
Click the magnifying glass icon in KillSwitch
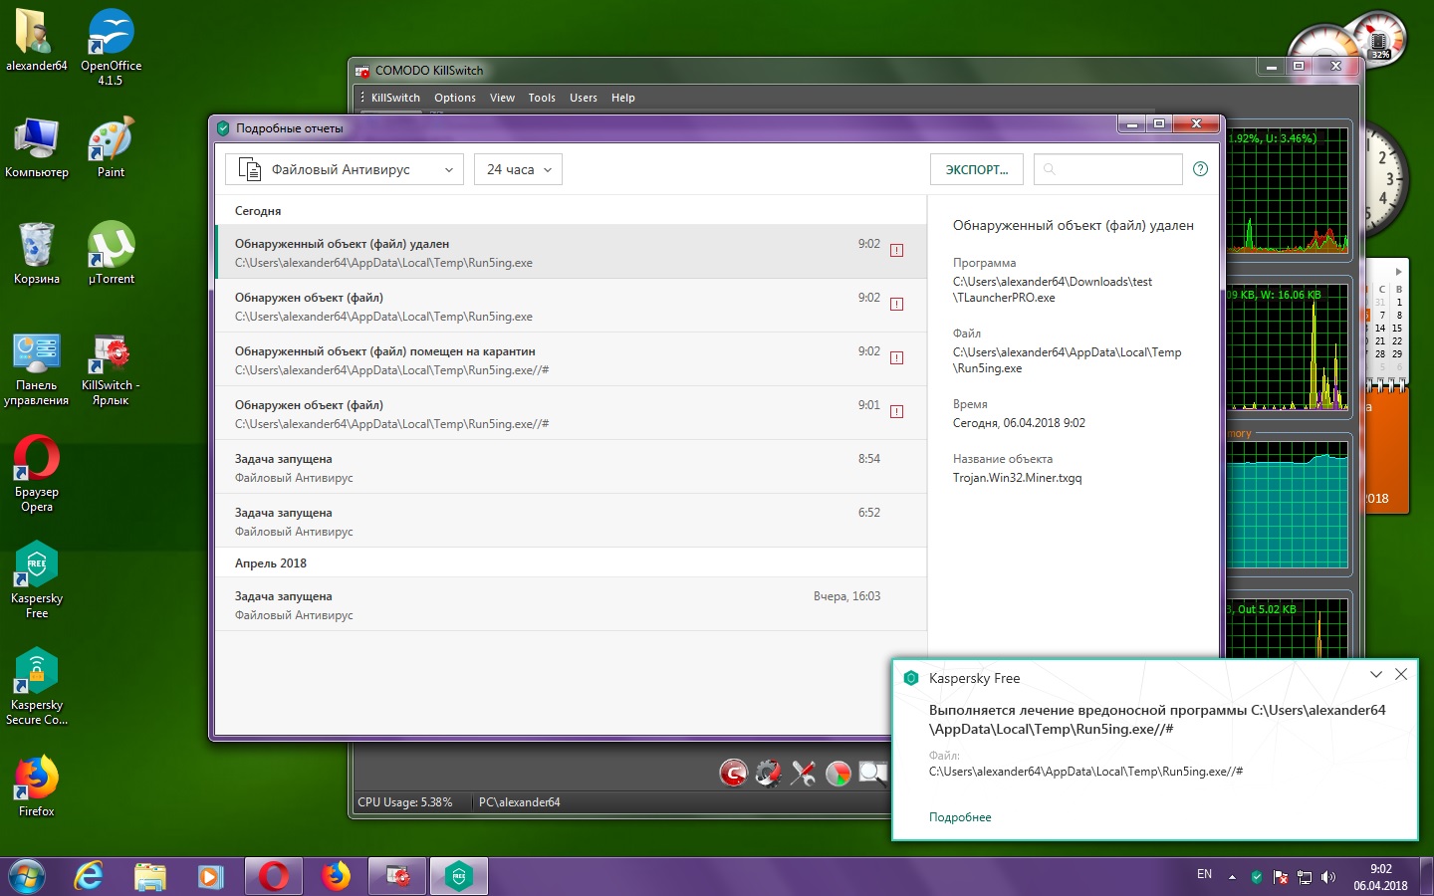(872, 773)
